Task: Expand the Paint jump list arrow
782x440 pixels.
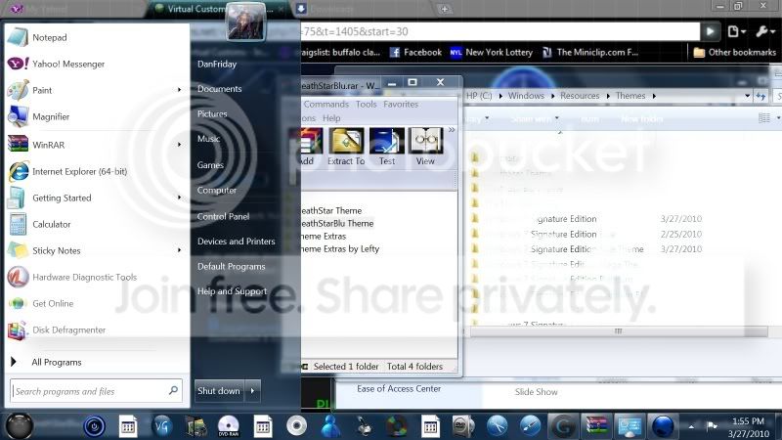Action: coord(179,90)
